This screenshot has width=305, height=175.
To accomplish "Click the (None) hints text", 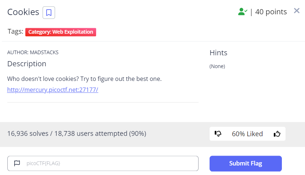I will pyautogui.click(x=217, y=66).
